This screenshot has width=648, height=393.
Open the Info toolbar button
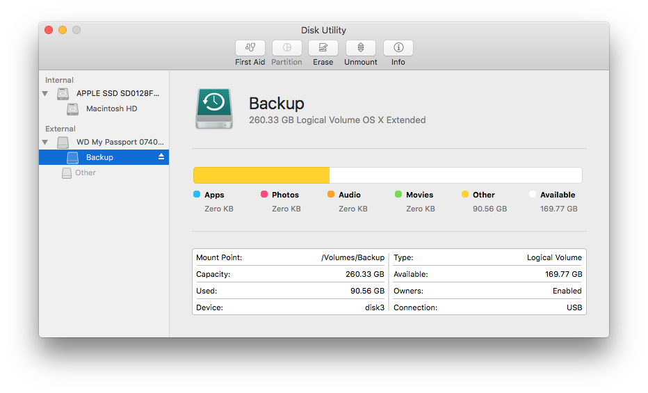398,48
